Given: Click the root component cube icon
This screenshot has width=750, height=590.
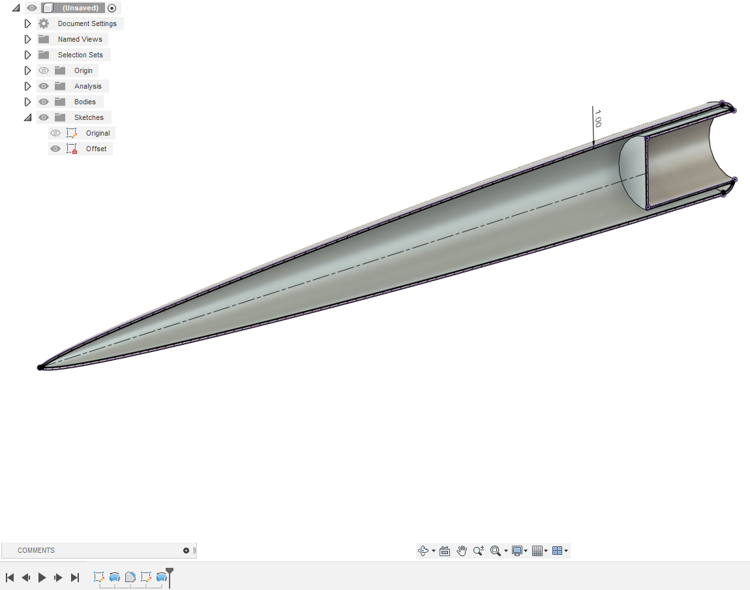Looking at the screenshot, I should (x=48, y=8).
